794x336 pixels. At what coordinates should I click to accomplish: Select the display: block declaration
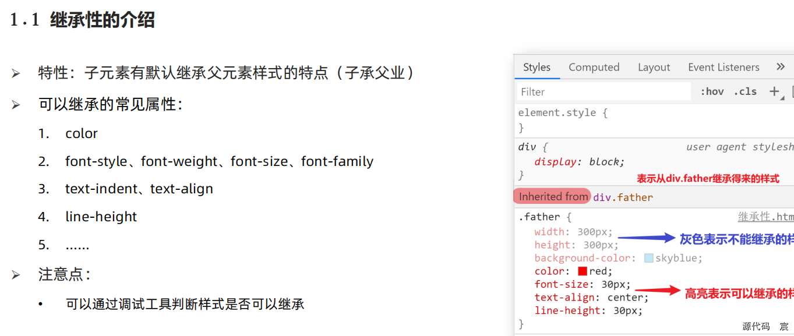coord(580,162)
